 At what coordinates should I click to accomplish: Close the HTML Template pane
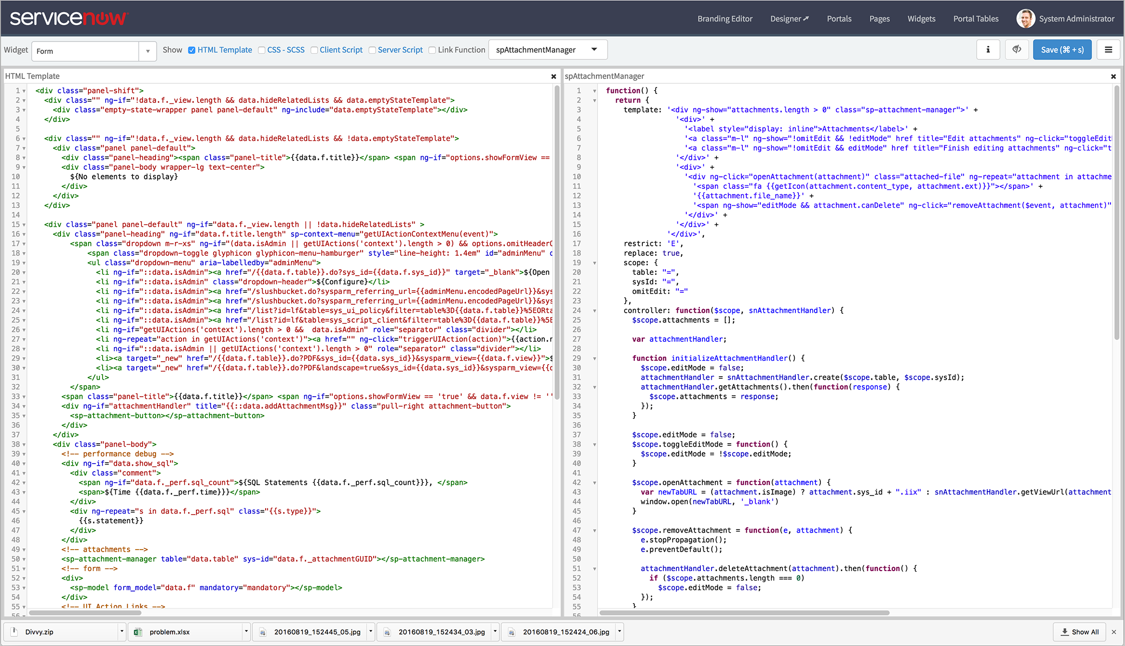coord(553,76)
